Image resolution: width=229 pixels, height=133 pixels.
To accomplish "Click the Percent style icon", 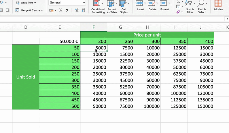I will 60,10.
